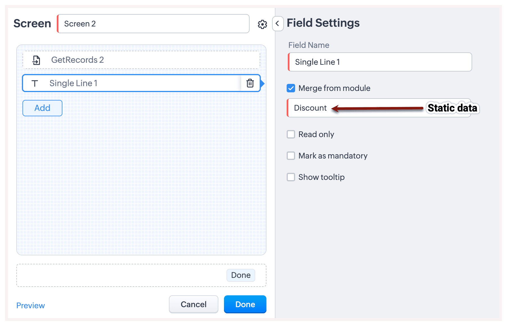Image resolution: width=507 pixels, height=326 pixels.
Task: Click the Add button
Action: 42,108
